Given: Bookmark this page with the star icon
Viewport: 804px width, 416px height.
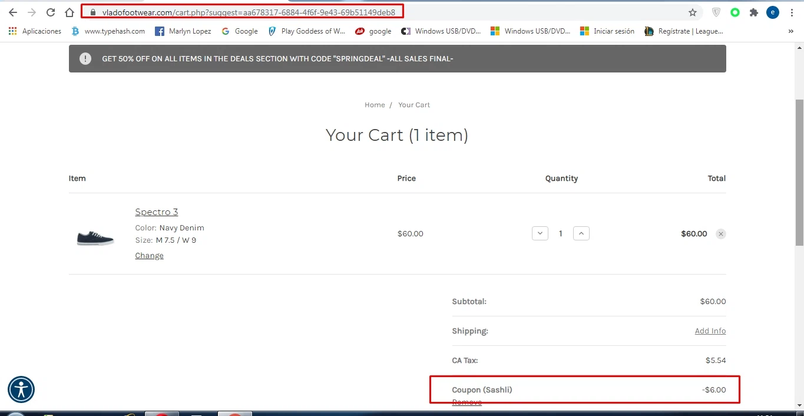Looking at the screenshot, I should point(693,12).
